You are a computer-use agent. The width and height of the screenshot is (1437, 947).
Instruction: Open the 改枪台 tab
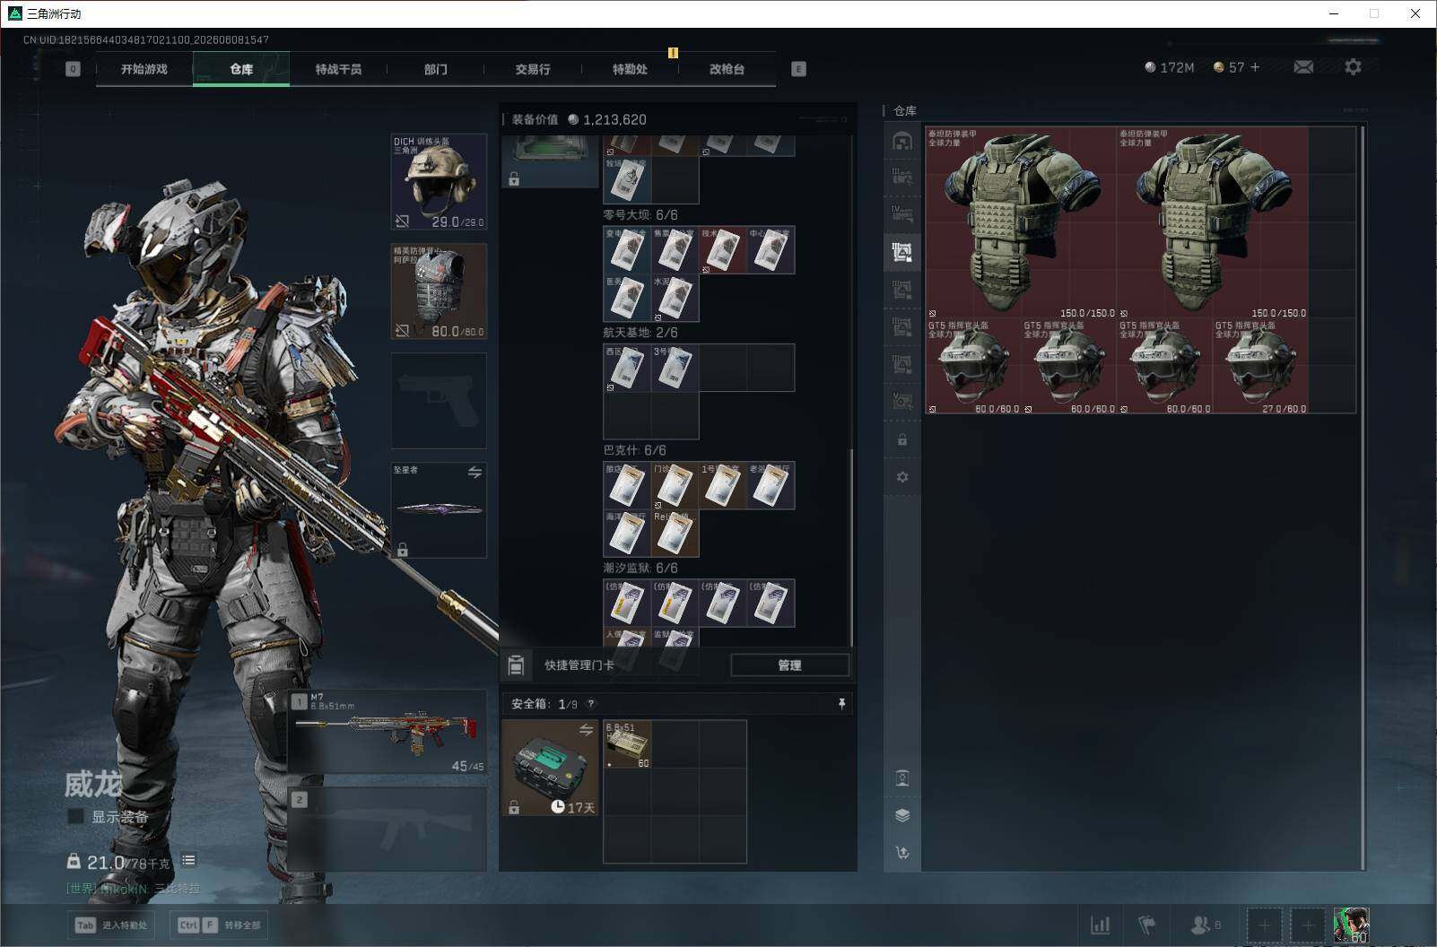[x=727, y=69]
